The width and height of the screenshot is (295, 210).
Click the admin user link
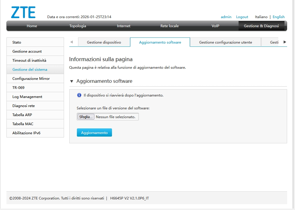(x=226, y=17)
